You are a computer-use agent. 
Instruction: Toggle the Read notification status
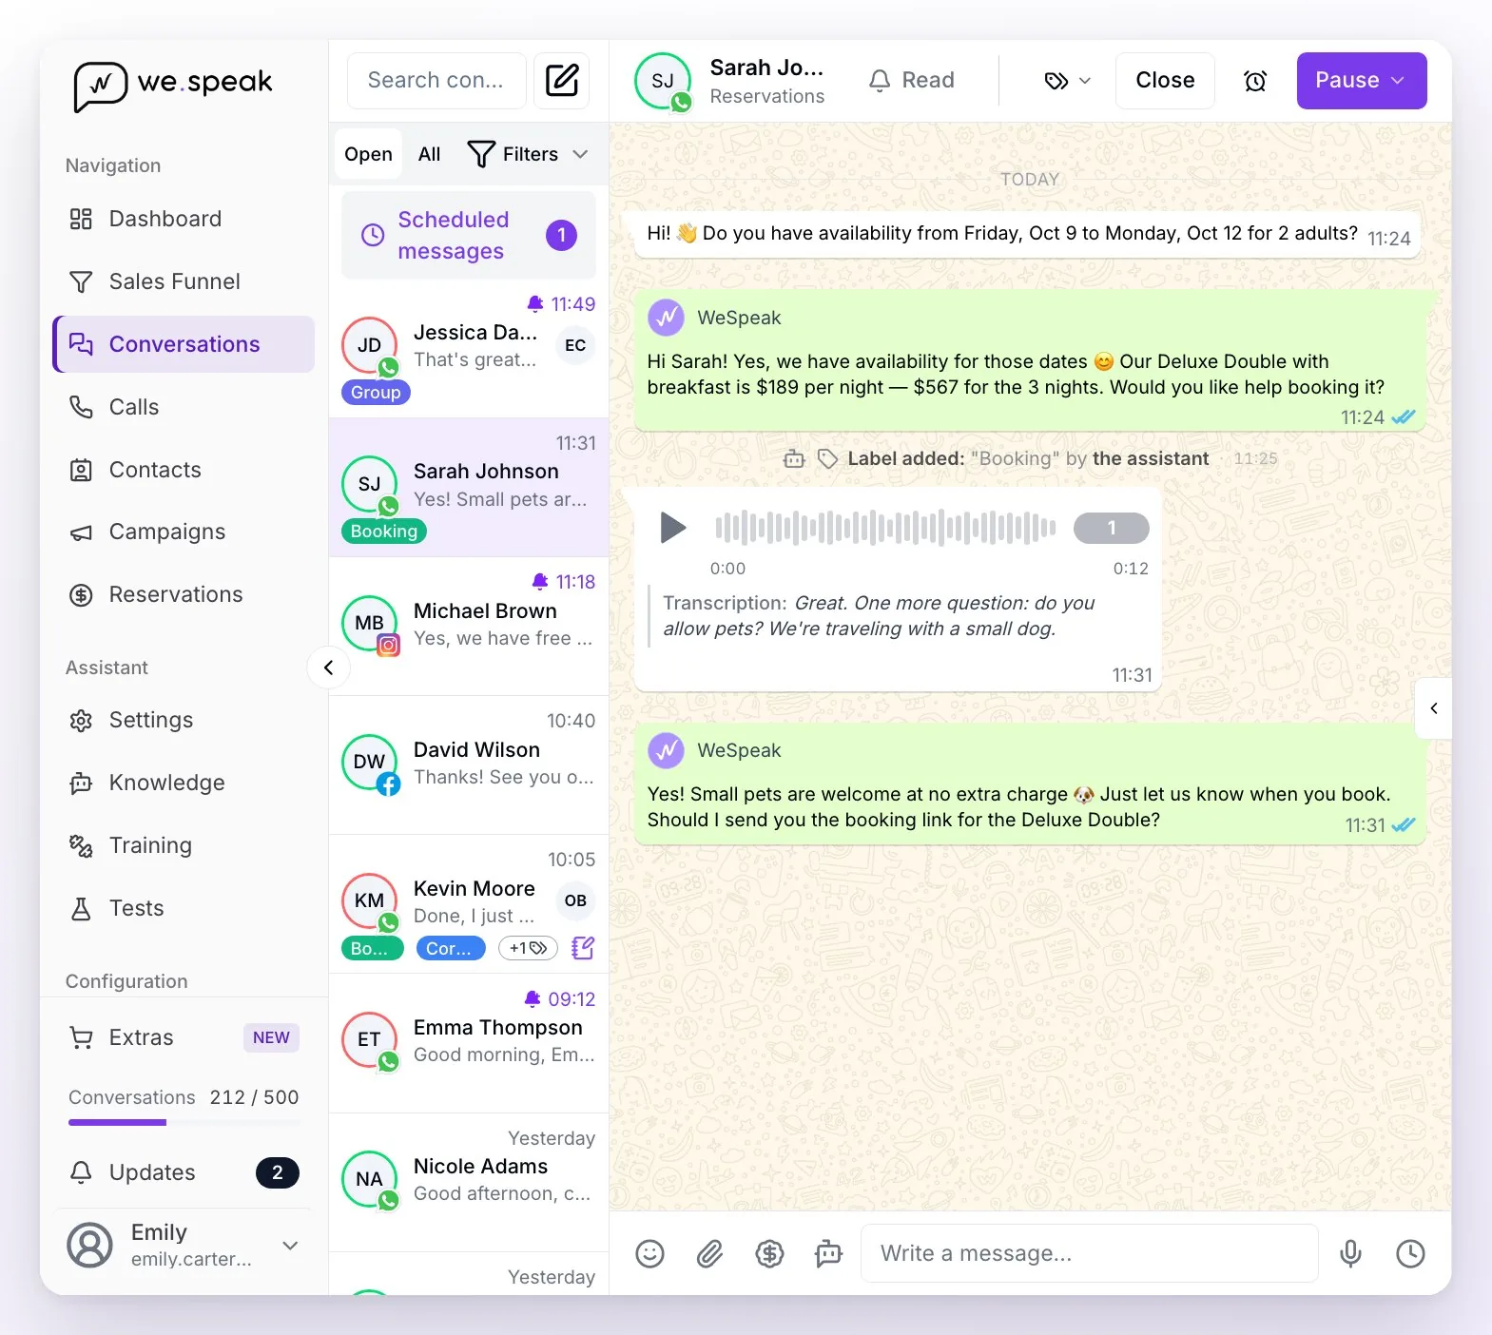tap(911, 81)
